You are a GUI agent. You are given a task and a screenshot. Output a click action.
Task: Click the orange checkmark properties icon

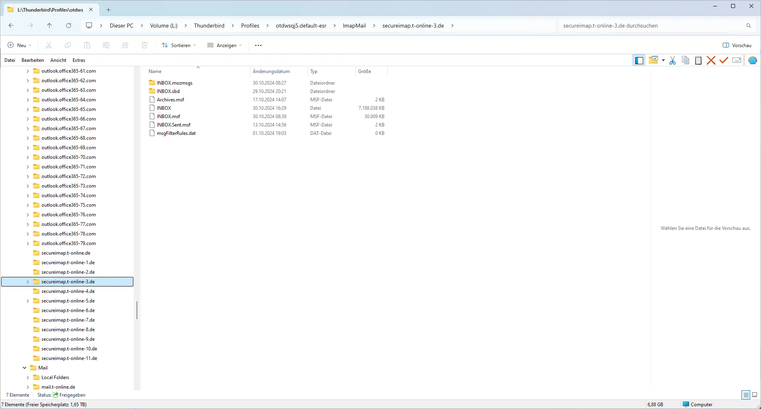tap(723, 60)
